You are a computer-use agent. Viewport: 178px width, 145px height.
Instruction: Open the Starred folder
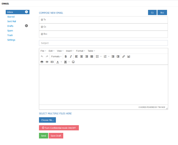[x=11, y=17]
